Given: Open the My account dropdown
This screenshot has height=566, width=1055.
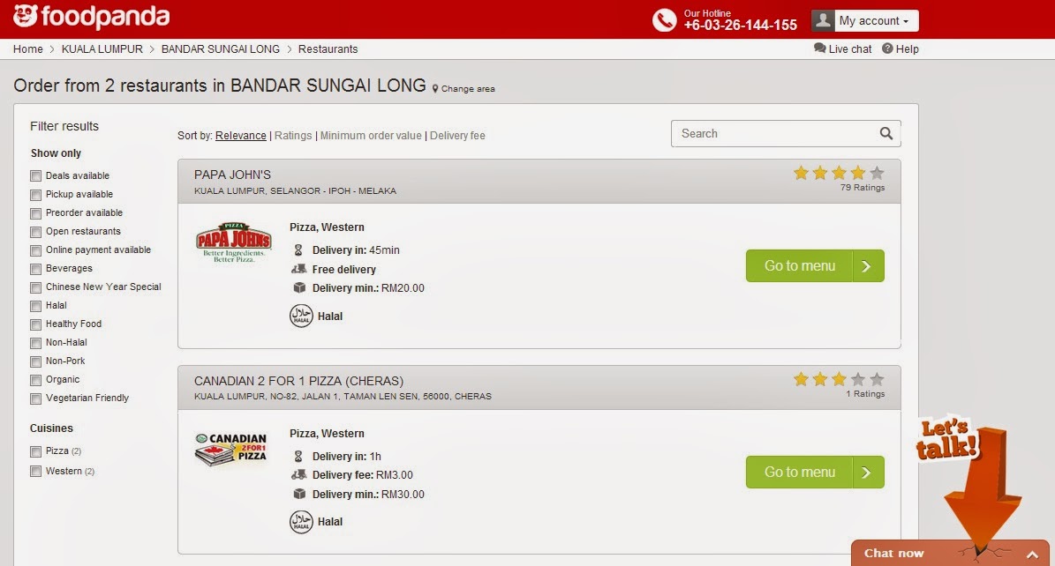Looking at the screenshot, I should [x=864, y=20].
